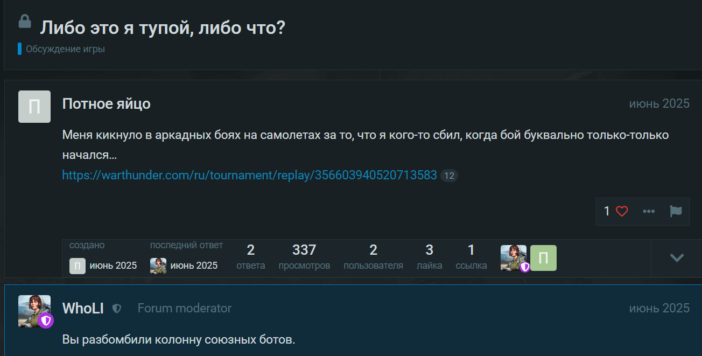Open the War Thunder replay link
This screenshot has height=356, width=702.
(x=249, y=175)
